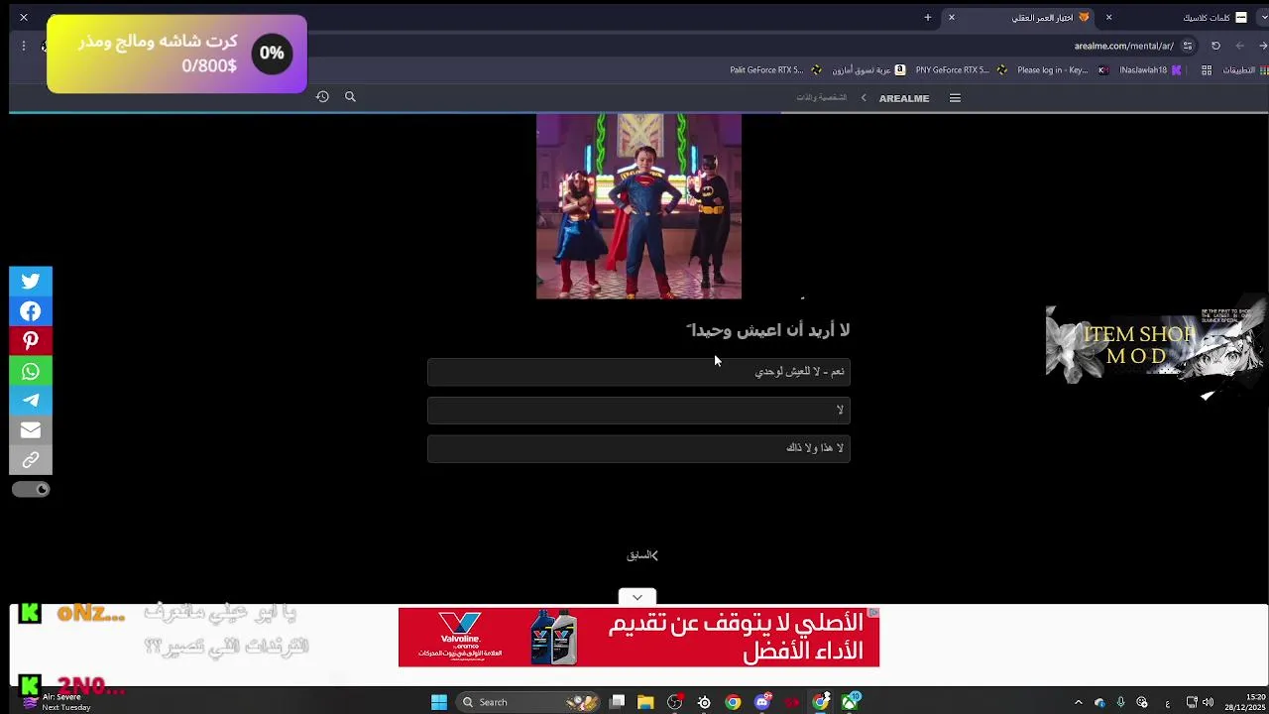Open history clock icon in site header
The height and width of the screenshot is (714, 1269).
click(x=322, y=96)
